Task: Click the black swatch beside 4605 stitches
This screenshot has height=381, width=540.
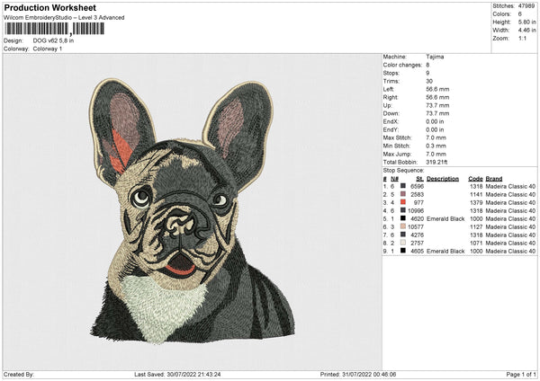Action: click(402, 251)
